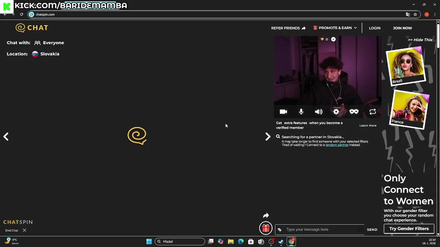440x247 pixels.
Task: Open the Chrome profile avatar
Action: click(x=427, y=14)
